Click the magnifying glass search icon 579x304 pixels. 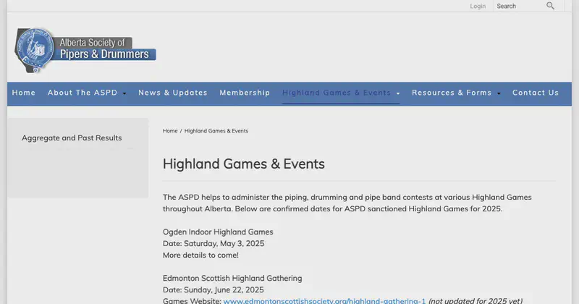click(550, 6)
